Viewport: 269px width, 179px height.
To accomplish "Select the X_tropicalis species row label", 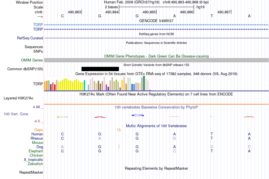I will click(33, 160).
